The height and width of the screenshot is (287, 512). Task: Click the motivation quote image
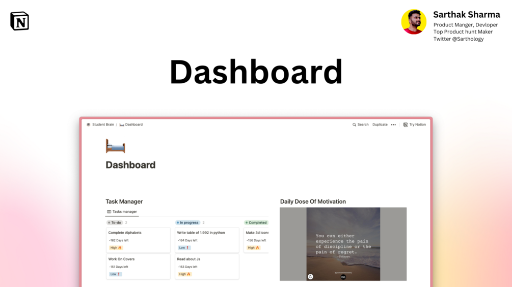pos(343,244)
